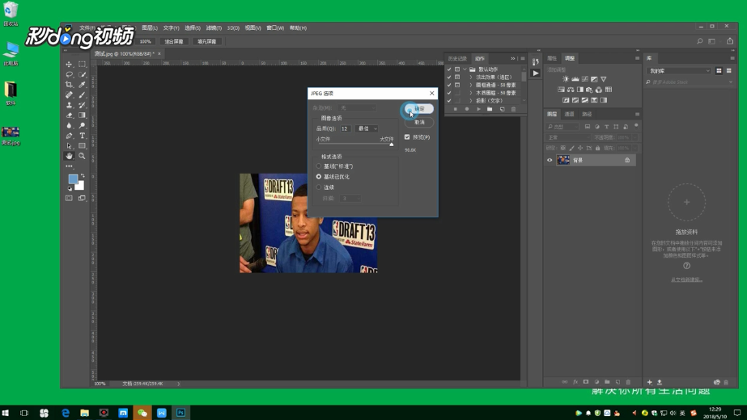This screenshot has width=747, height=420.
Task: Select the 连续 progressive radio option
Action: point(319,187)
